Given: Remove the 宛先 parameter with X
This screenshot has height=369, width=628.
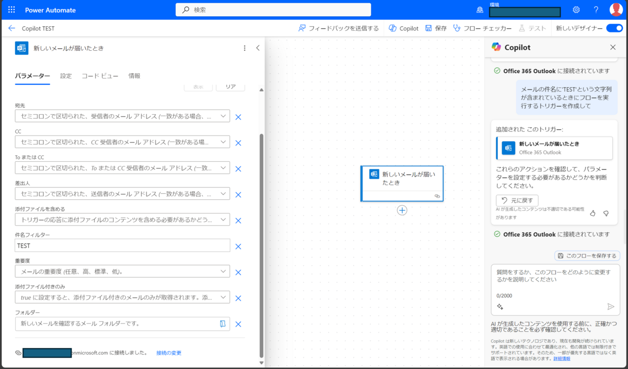Looking at the screenshot, I should (x=238, y=117).
